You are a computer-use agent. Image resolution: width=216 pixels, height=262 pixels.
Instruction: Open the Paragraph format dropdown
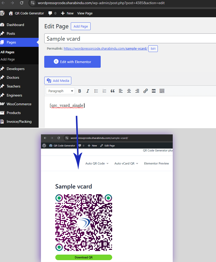coord(60,91)
